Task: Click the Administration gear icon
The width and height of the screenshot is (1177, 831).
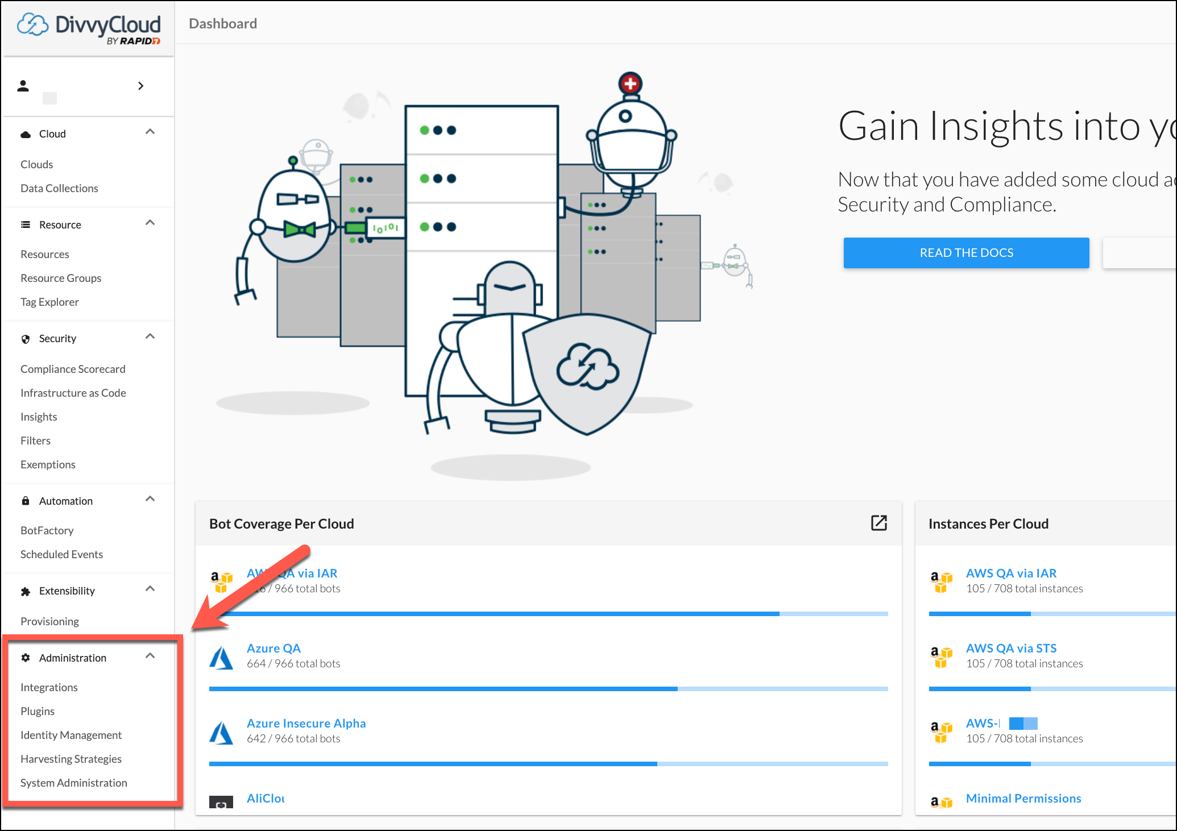Action: 26,658
